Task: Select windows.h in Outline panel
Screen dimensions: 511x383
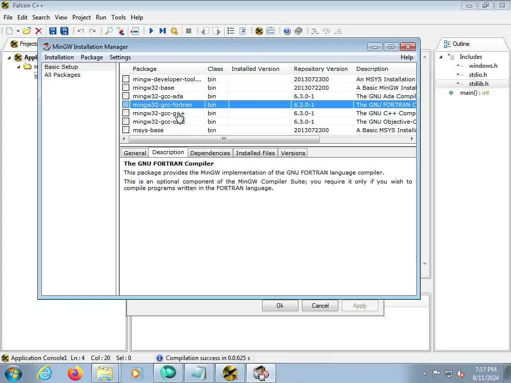Action: 483,66
